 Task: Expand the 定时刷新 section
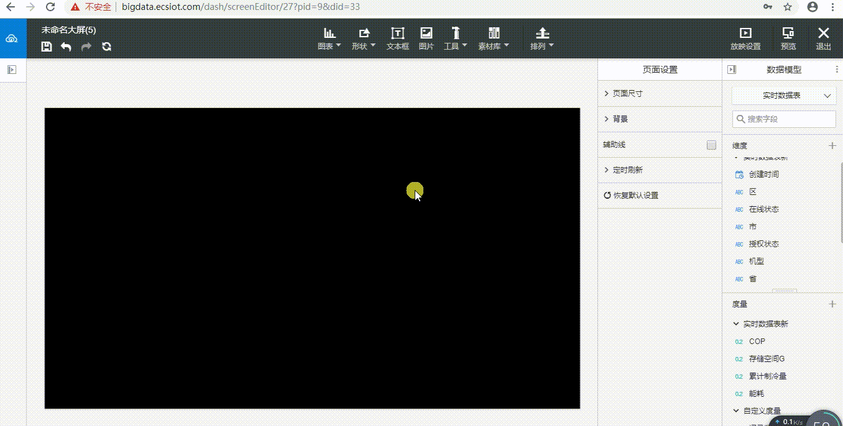point(660,170)
